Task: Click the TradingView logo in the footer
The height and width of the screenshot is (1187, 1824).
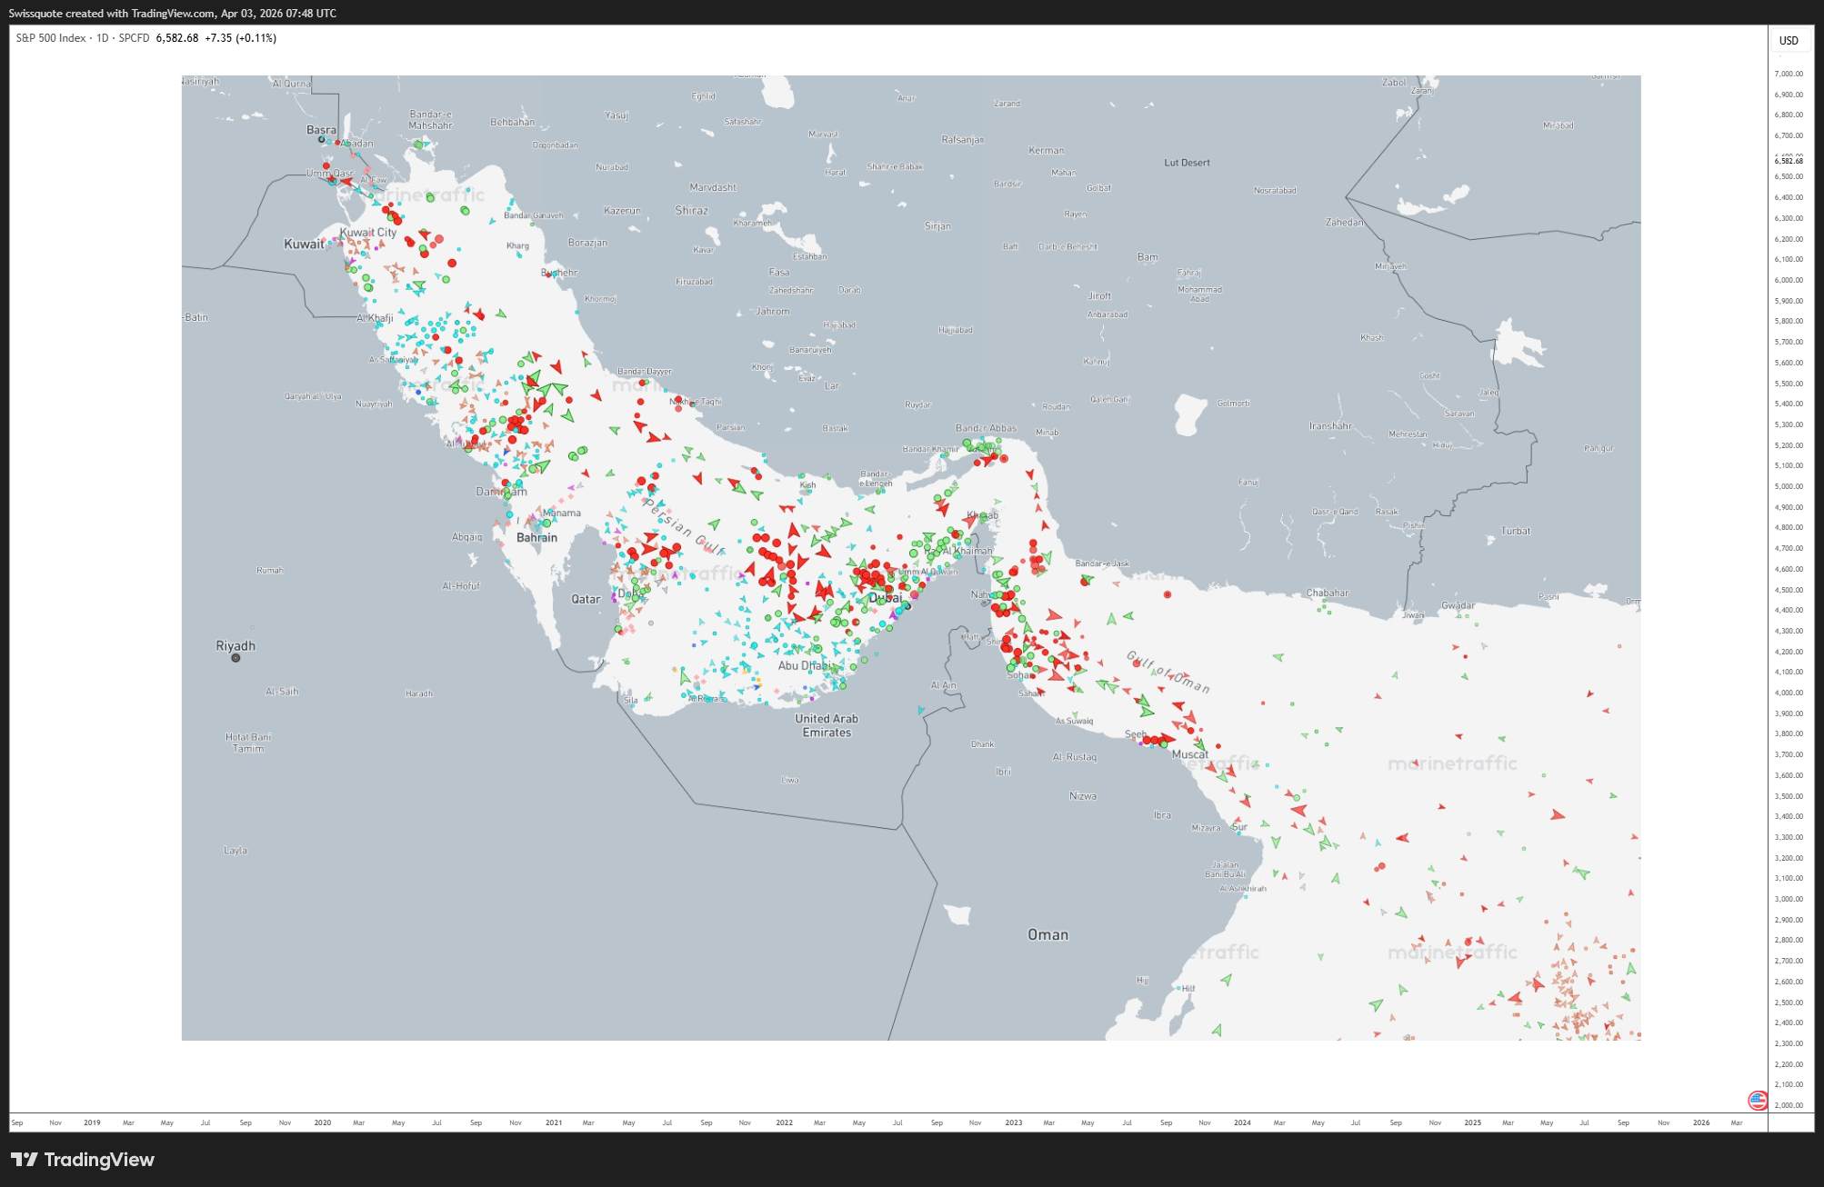Action: 83,1160
